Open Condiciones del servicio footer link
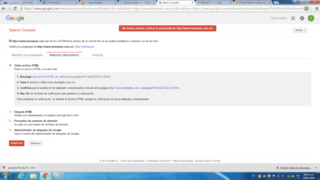Screen dimensions: 320x180 tap(159, 161)
